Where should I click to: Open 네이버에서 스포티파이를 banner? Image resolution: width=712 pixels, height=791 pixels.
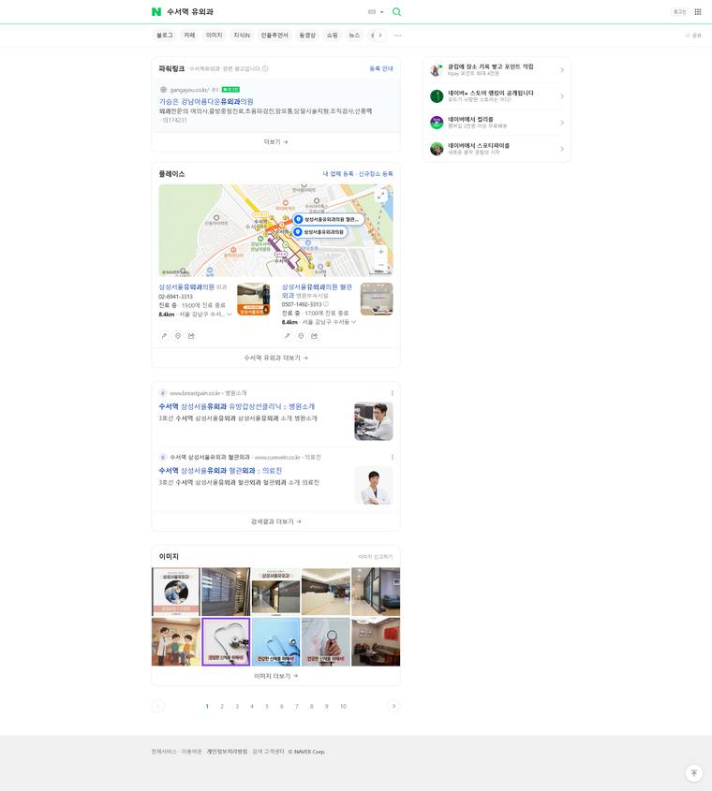(x=497, y=148)
